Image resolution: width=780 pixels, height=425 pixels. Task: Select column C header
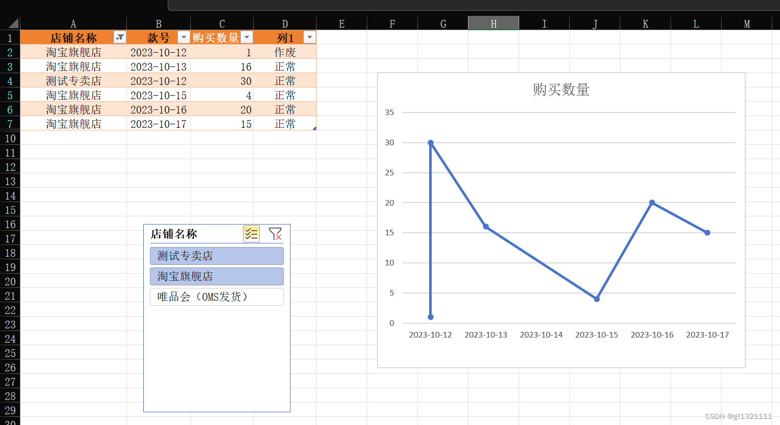coord(222,24)
